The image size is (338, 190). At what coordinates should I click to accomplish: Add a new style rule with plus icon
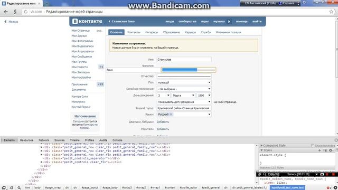click(320, 150)
